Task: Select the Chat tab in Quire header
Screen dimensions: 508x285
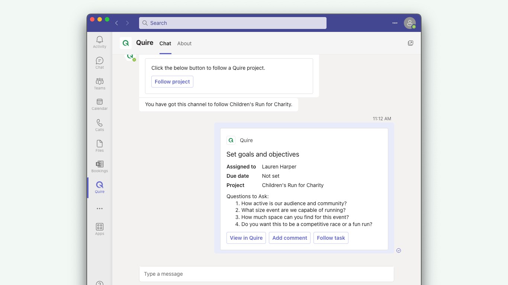Action: click(x=165, y=43)
